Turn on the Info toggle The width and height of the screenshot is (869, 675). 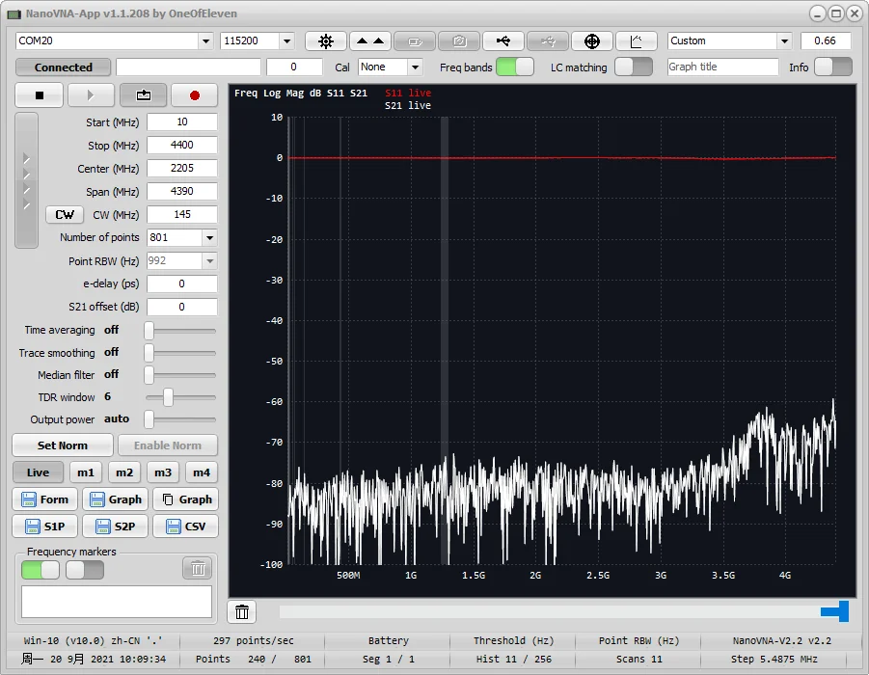pyautogui.click(x=832, y=67)
